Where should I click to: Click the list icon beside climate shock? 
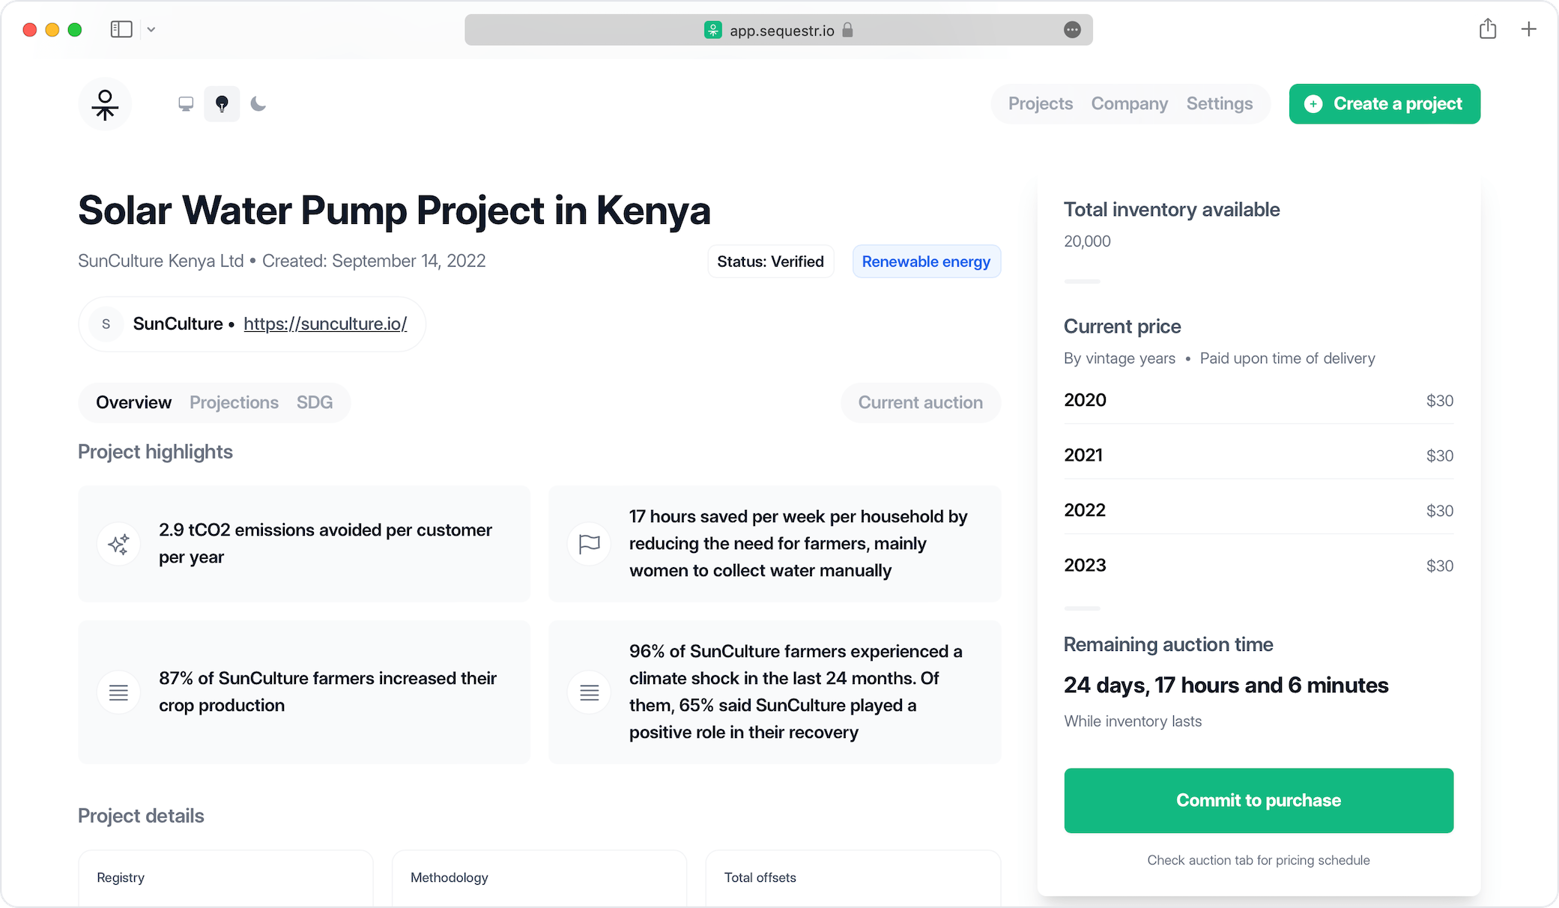click(590, 692)
